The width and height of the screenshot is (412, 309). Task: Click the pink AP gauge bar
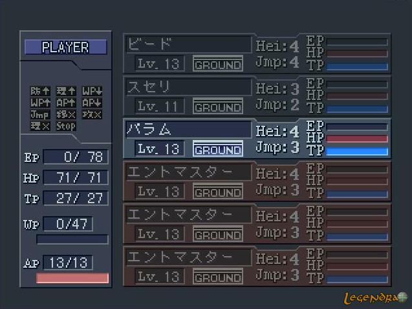[x=72, y=278]
